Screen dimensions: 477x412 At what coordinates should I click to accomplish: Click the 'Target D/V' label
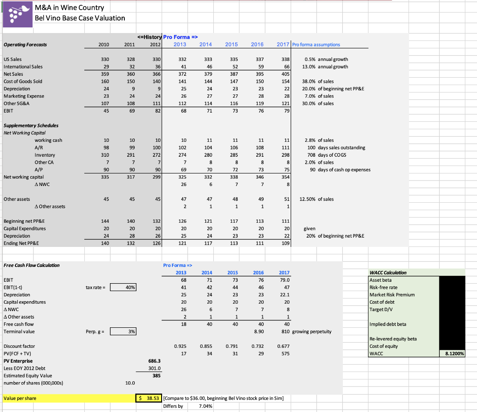(381, 309)
